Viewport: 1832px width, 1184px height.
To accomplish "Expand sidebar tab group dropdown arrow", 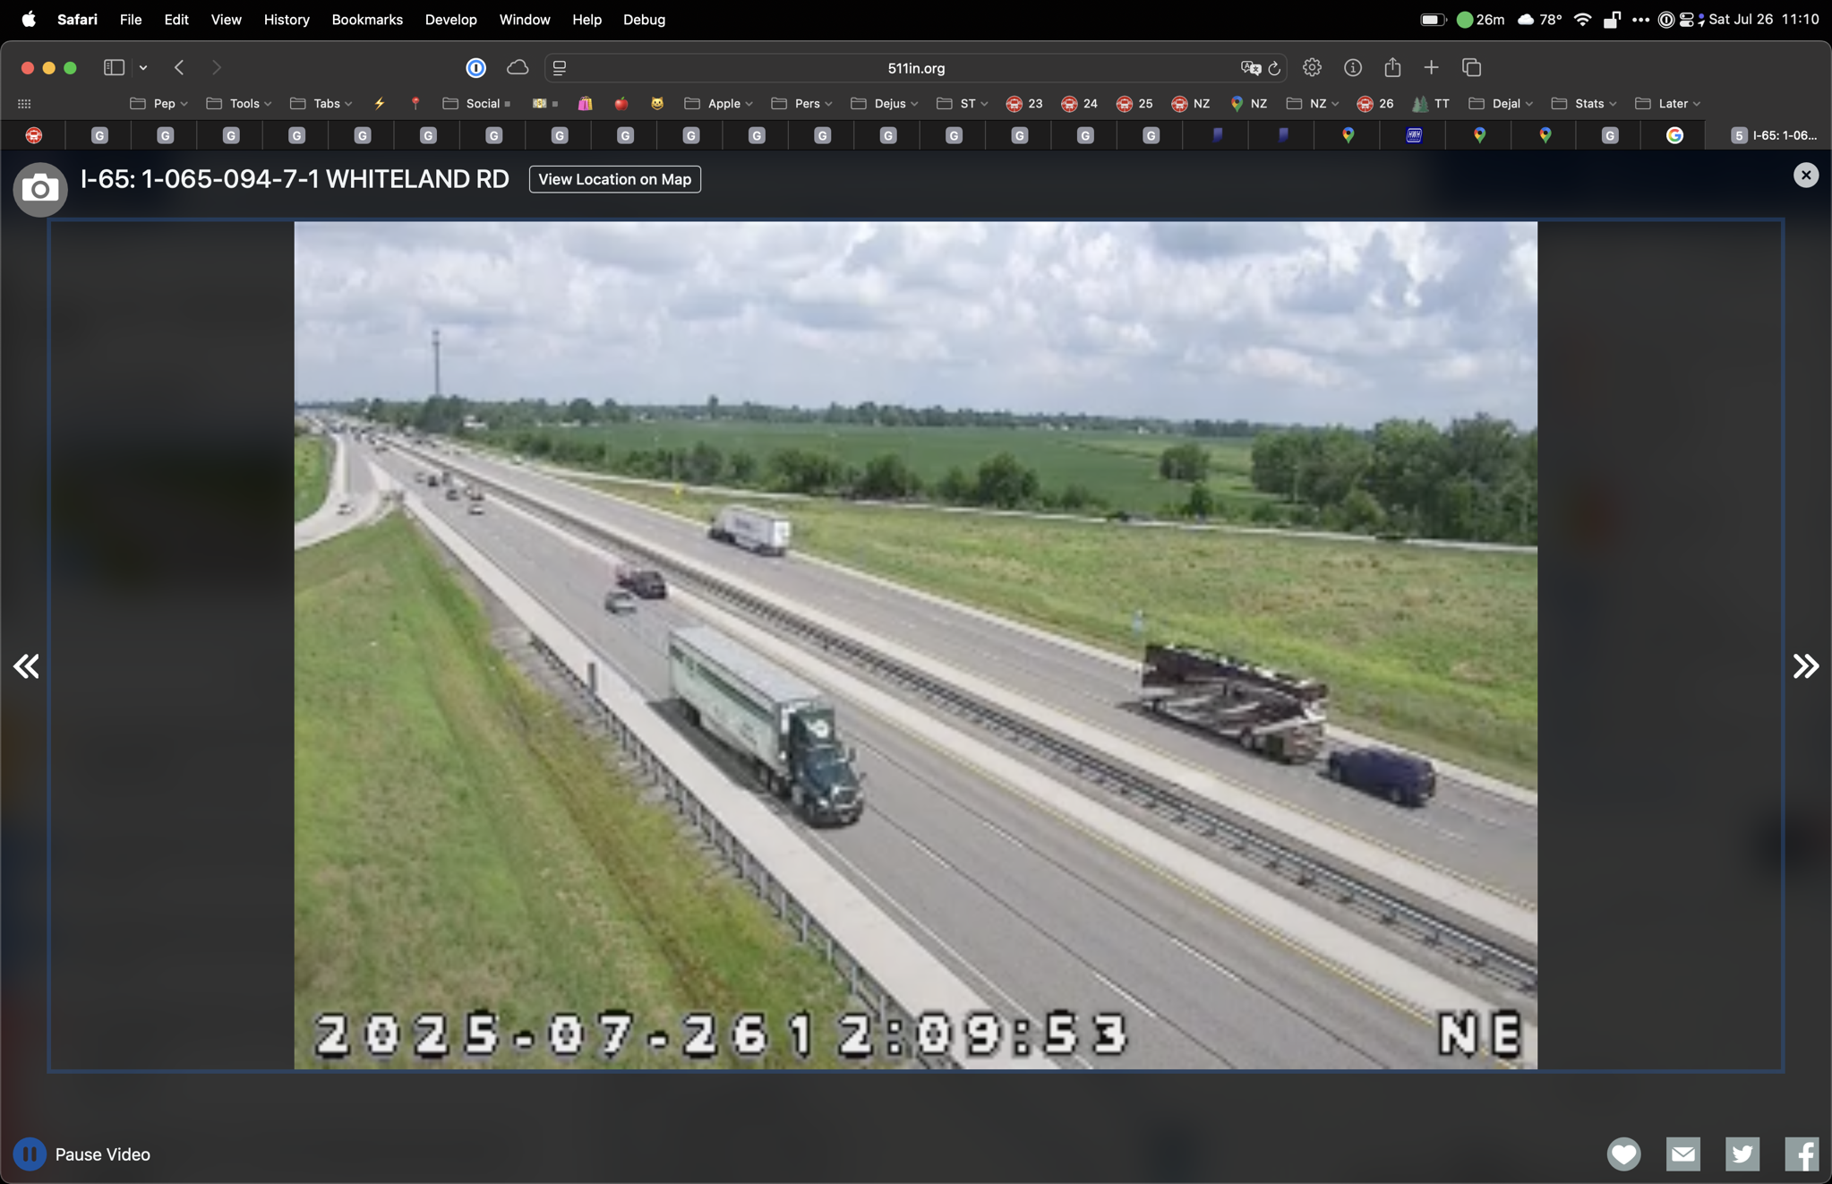I will pyautogui.click(x=143, y=68).
